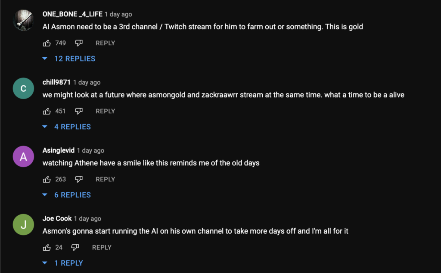441x273 pixels.
Task: Dislike Joe Cook's comment
Action: pyautogui.click(x=75, y=247)
